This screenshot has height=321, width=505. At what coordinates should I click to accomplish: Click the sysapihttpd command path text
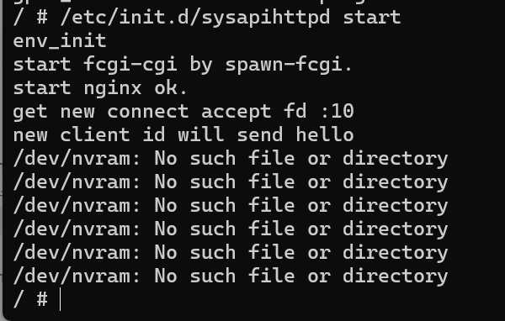tap(195, 17)
